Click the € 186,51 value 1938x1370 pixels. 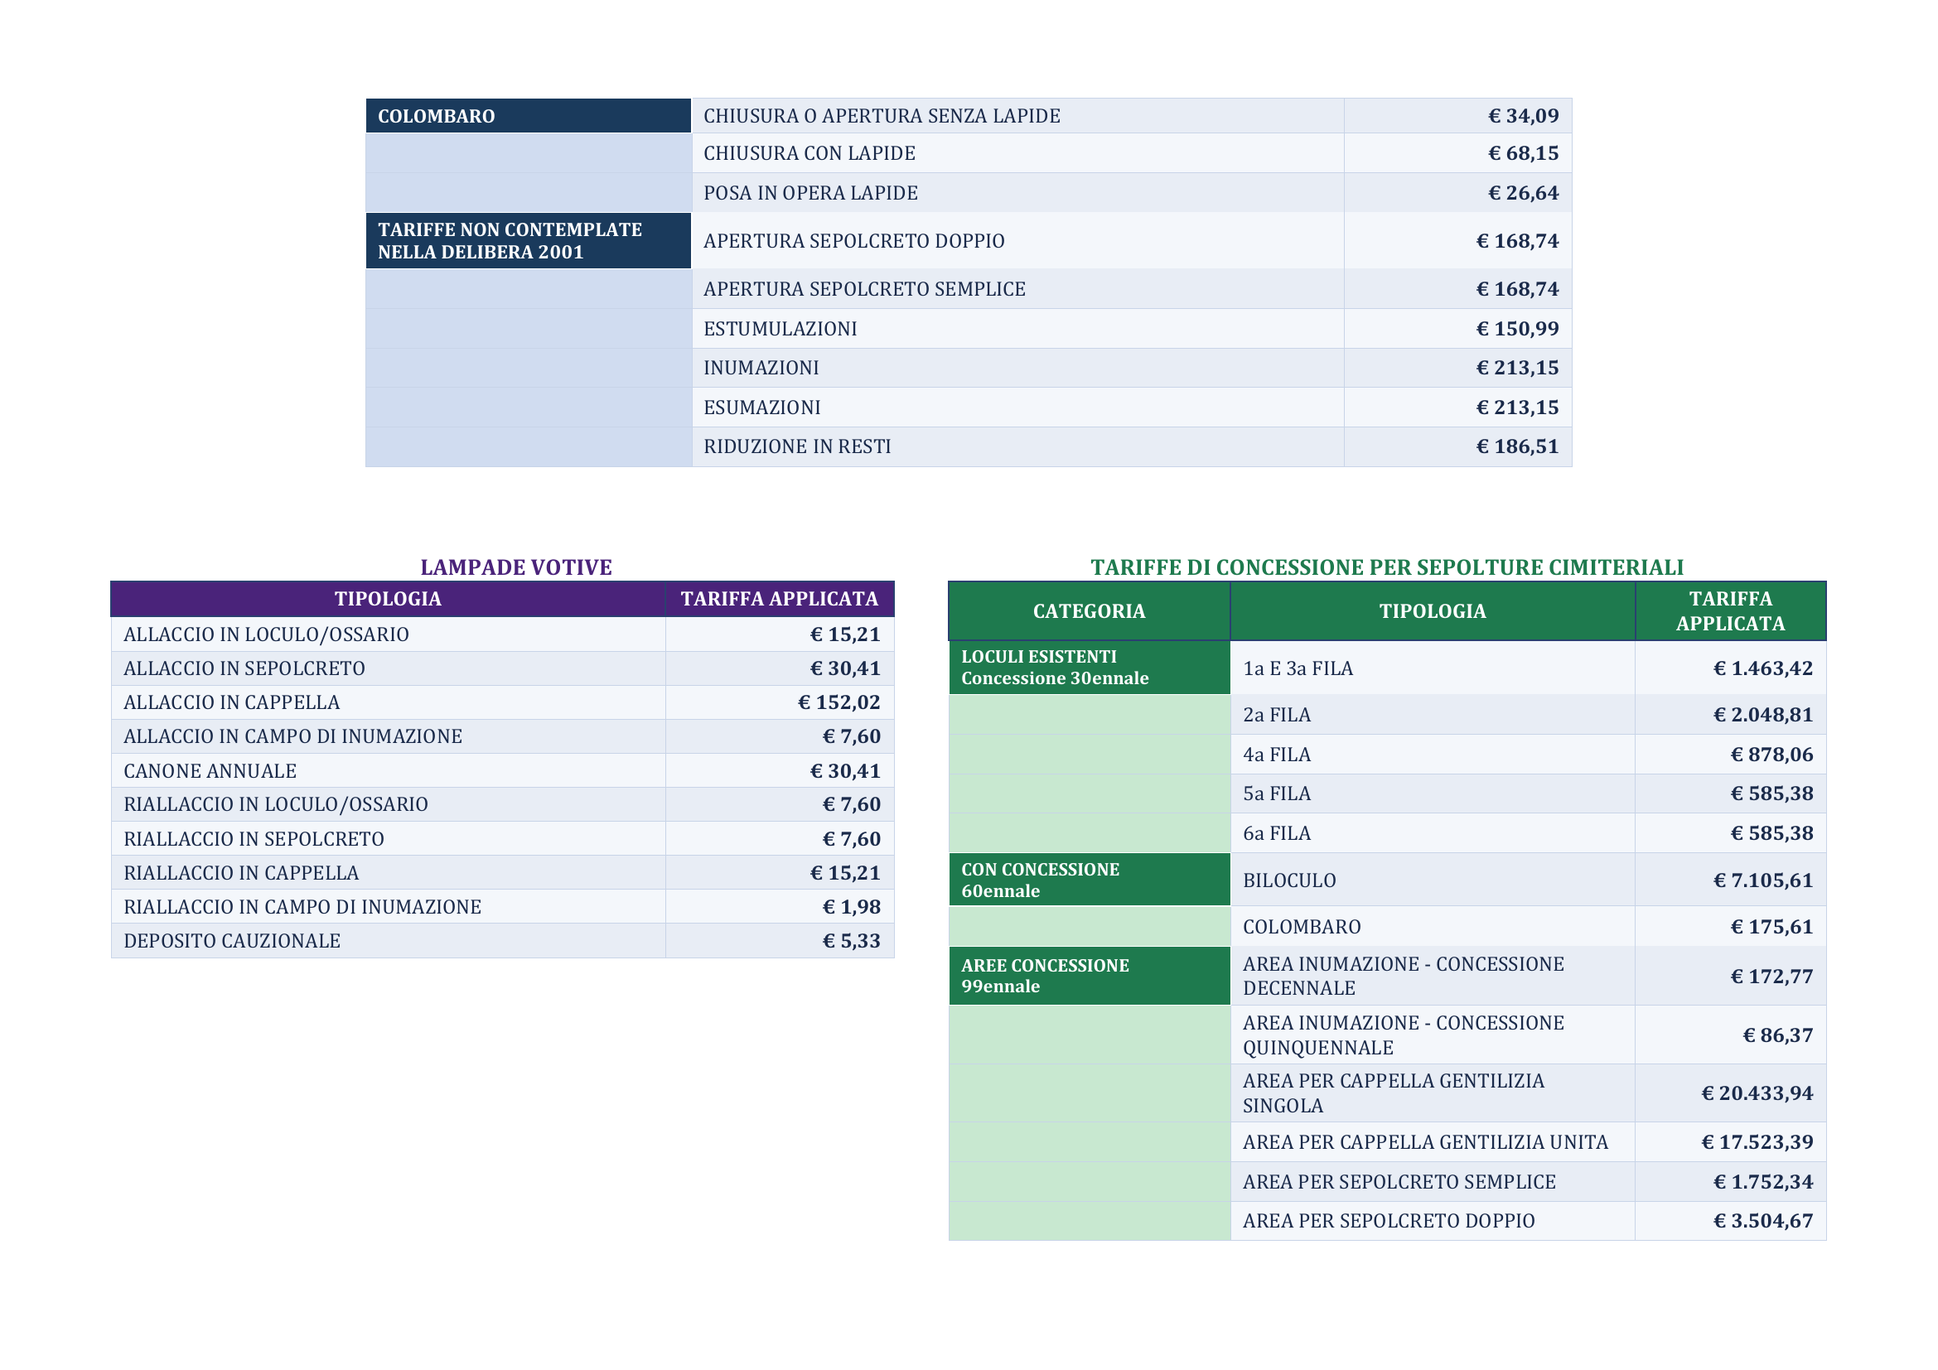click(x=1518, y=446)
